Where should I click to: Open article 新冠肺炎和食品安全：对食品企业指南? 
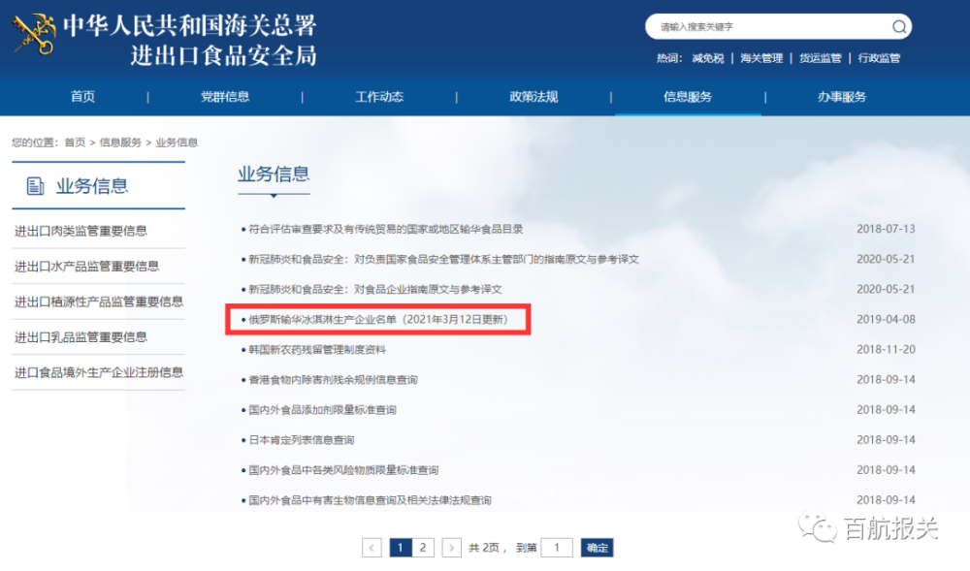tap(374, 289)
